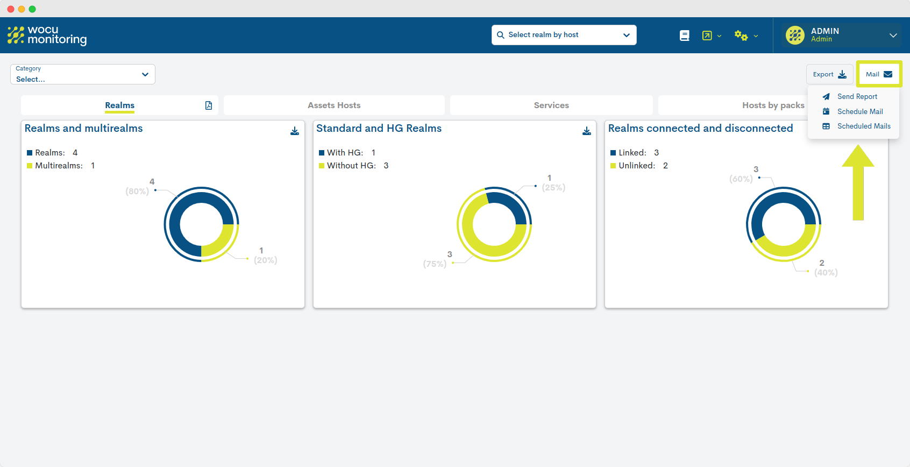Click the yellow Multirealms legend swatch

[x=30, y=166]
